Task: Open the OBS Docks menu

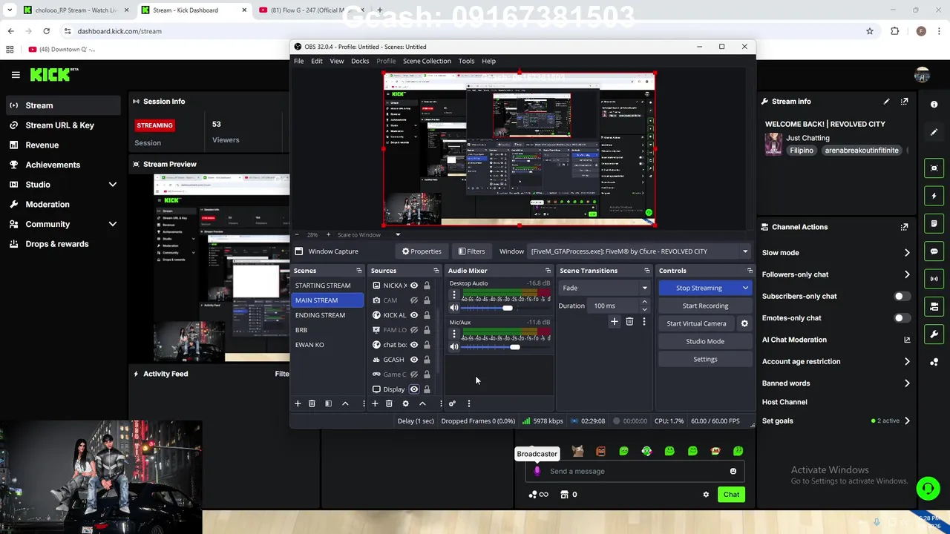Action: (x=360, y=61)
